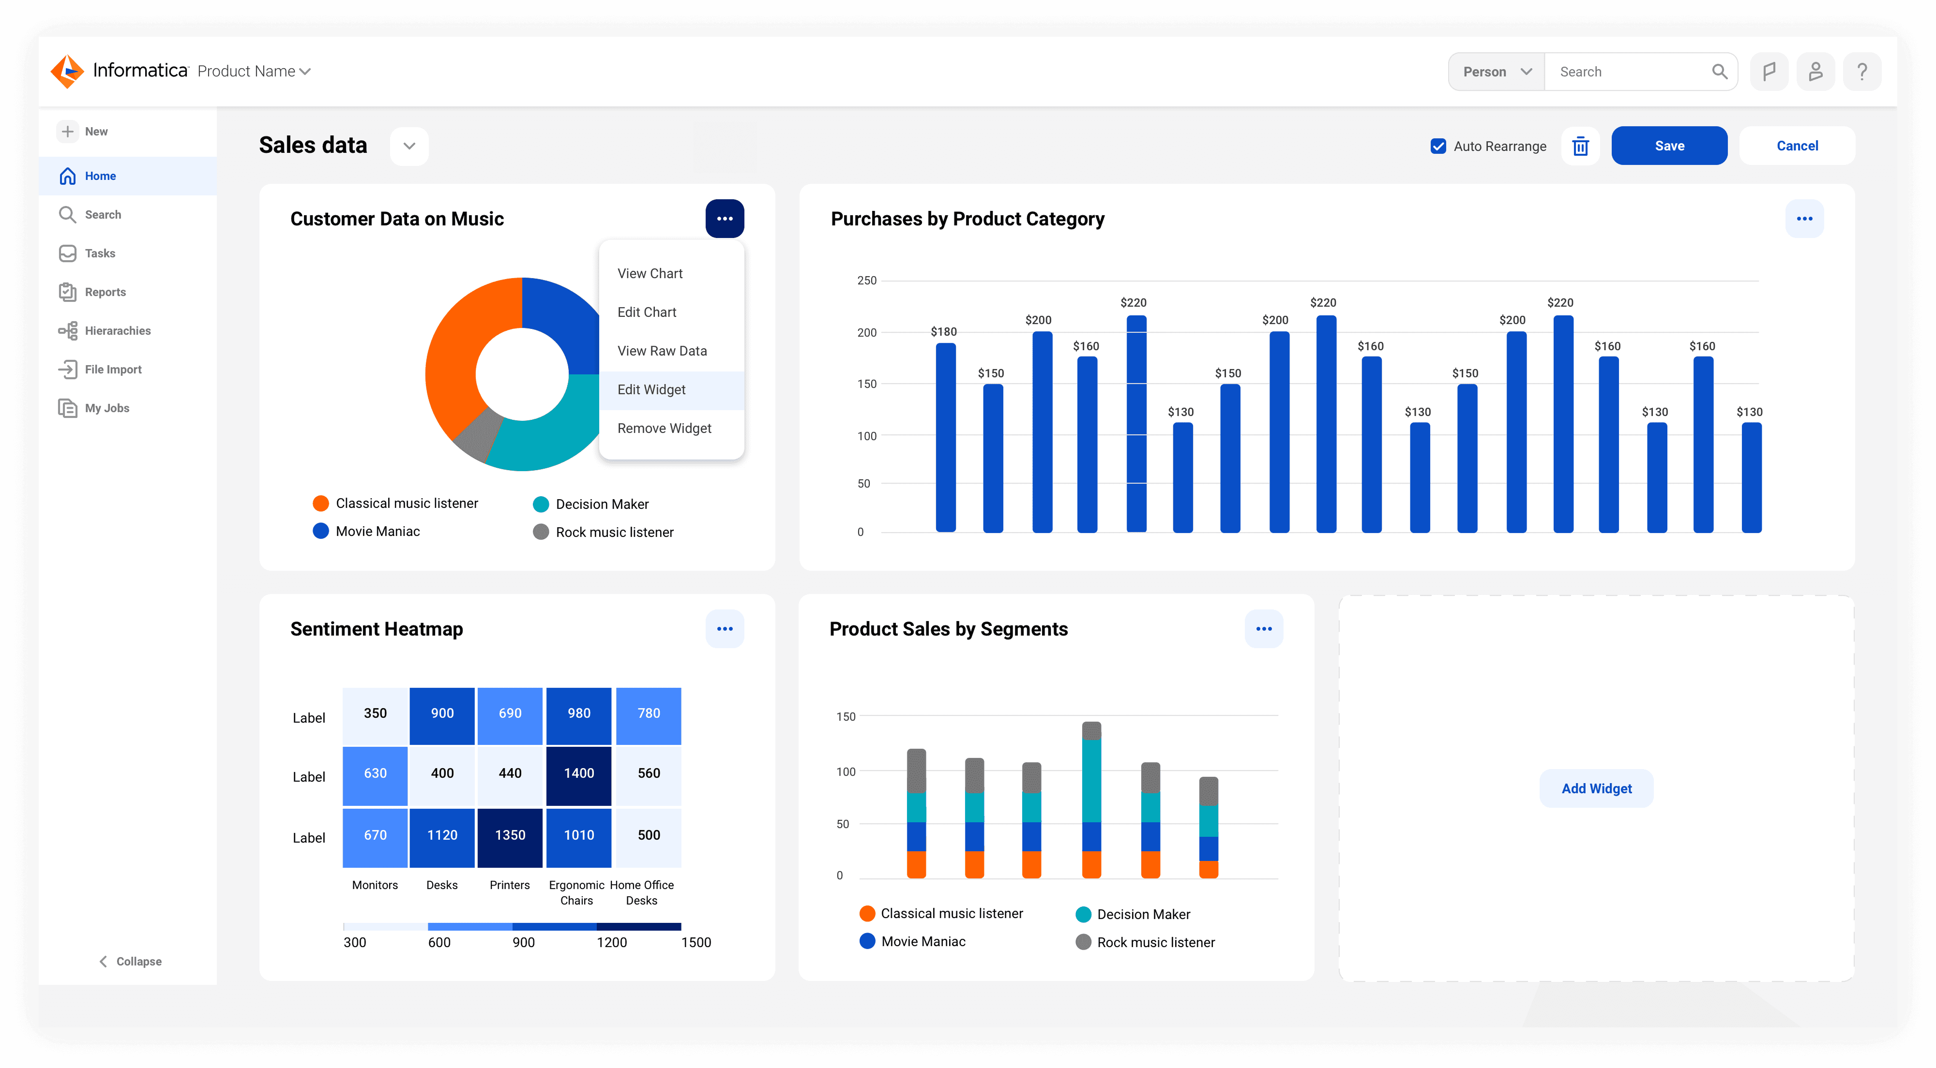Select Edit Widget from menu

(x=651, y=389)
